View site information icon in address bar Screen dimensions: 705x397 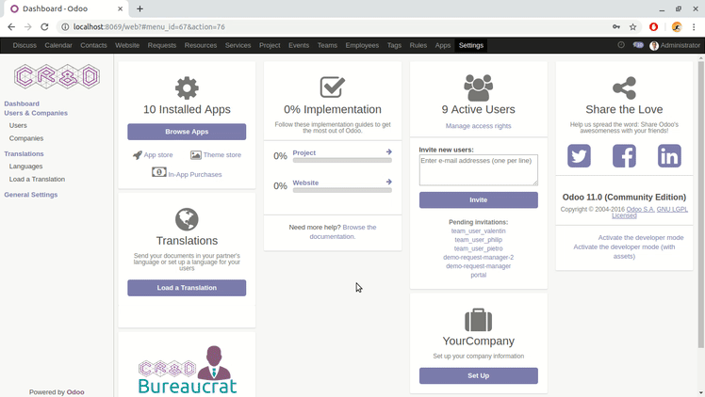65,27
